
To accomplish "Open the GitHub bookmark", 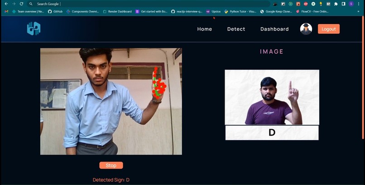I will (x=55, y=11).
